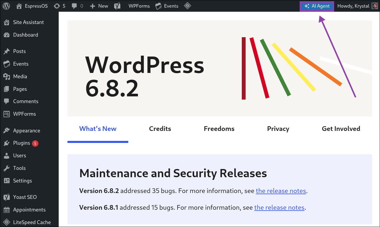Open Events label in the admin bar

(171, 6)
